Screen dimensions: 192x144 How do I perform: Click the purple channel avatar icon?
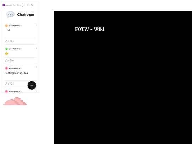[x=4, y=5]
